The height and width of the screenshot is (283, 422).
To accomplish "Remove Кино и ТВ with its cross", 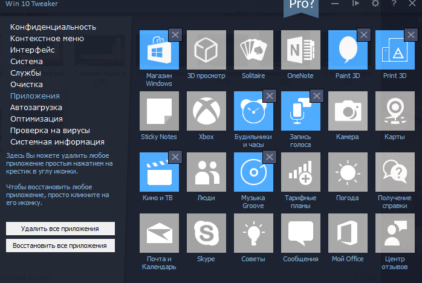I will point(175,157).
